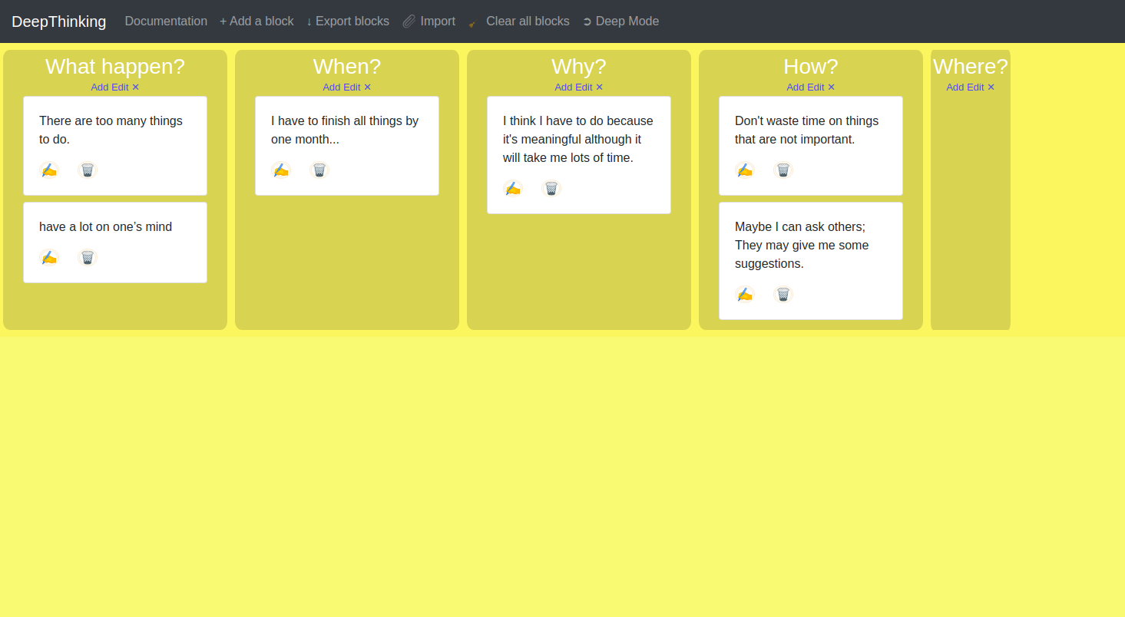Edit the 'Don't waste time' note

coord(745,170)
